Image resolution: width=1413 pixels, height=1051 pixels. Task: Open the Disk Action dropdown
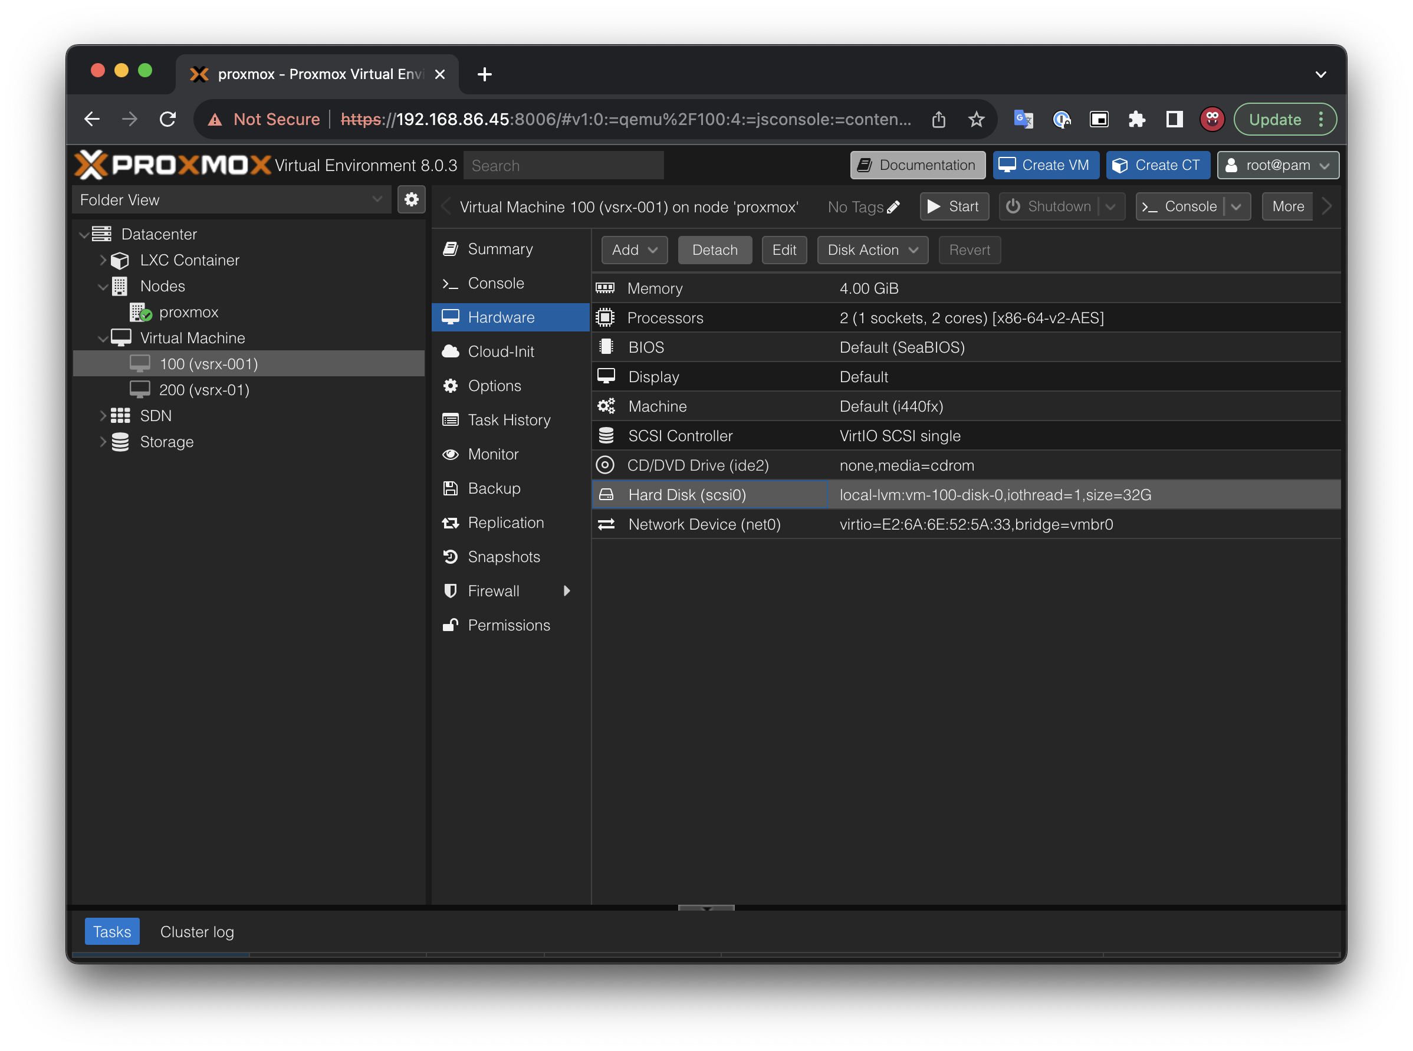872,250
